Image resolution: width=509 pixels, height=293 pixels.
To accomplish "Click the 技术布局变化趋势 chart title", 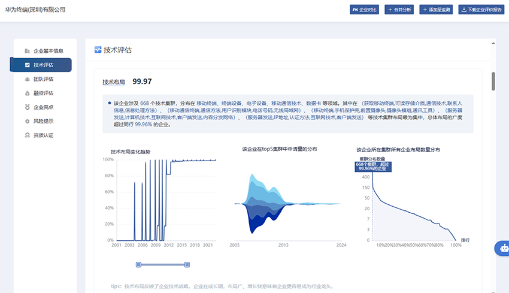I will click(131, 152).
